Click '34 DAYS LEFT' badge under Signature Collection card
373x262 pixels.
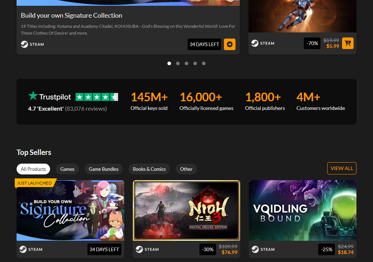pyautogui.click(x=104, y=249)
